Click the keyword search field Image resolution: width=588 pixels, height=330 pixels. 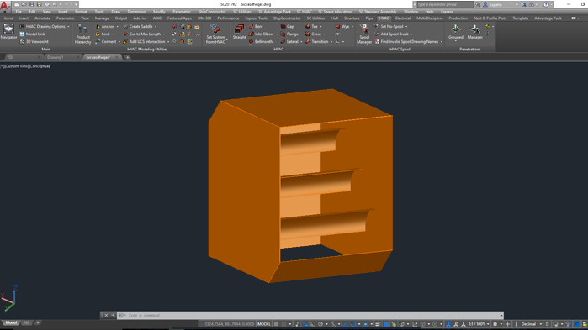[x=445, y=4]
